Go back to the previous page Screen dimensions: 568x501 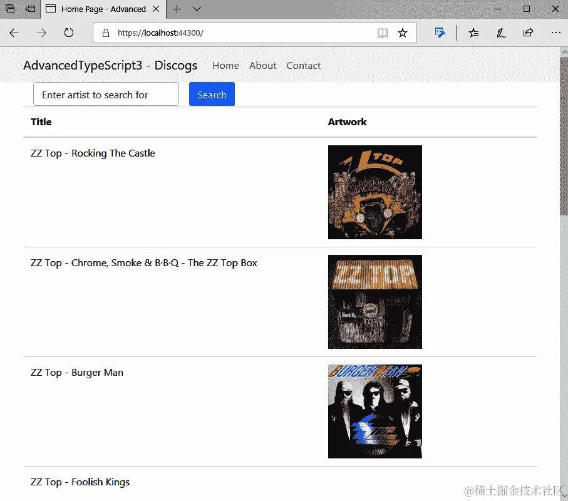pyautogui.click(x=14, y=33)
